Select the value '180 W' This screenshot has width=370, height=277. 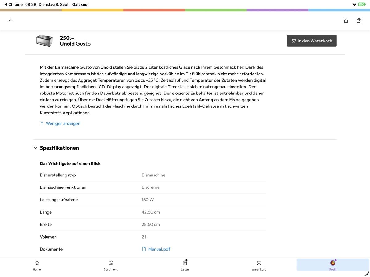click(x=148, y=200)
